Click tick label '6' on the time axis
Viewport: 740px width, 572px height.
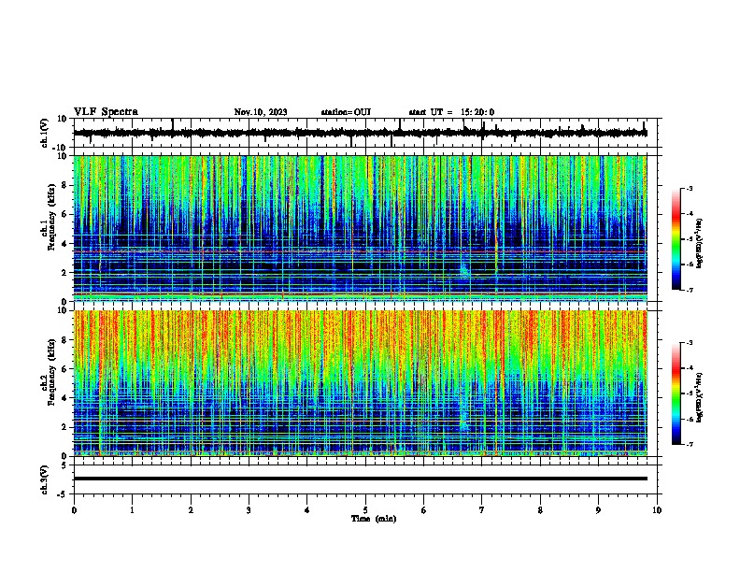point(424,510)
